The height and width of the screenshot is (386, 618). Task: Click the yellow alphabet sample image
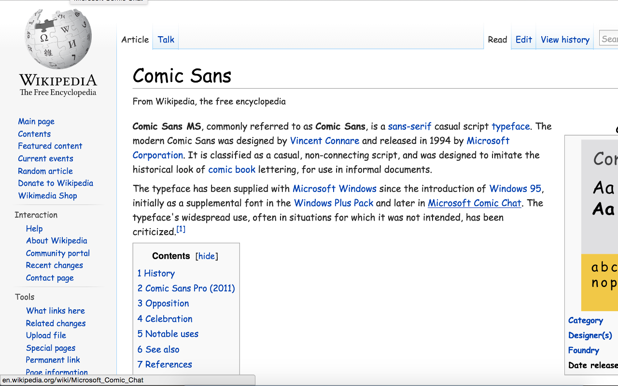coord(600,282)
